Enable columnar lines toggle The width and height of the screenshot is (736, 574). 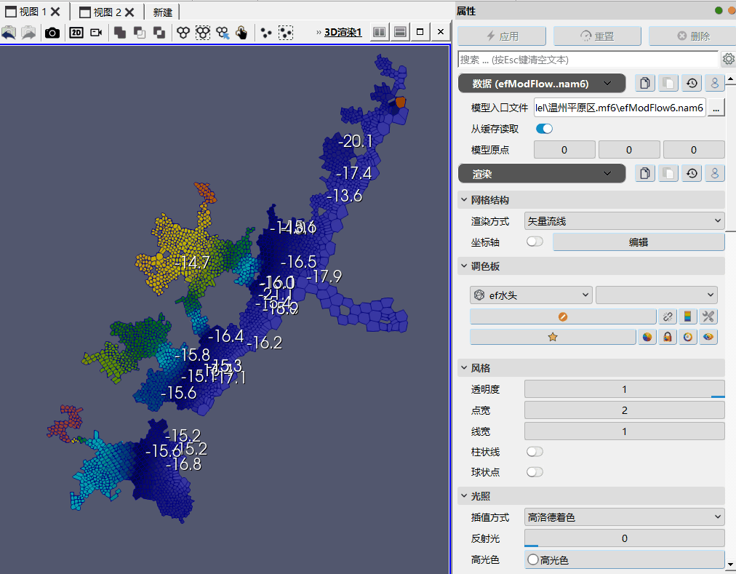click(x=535, y=451)
